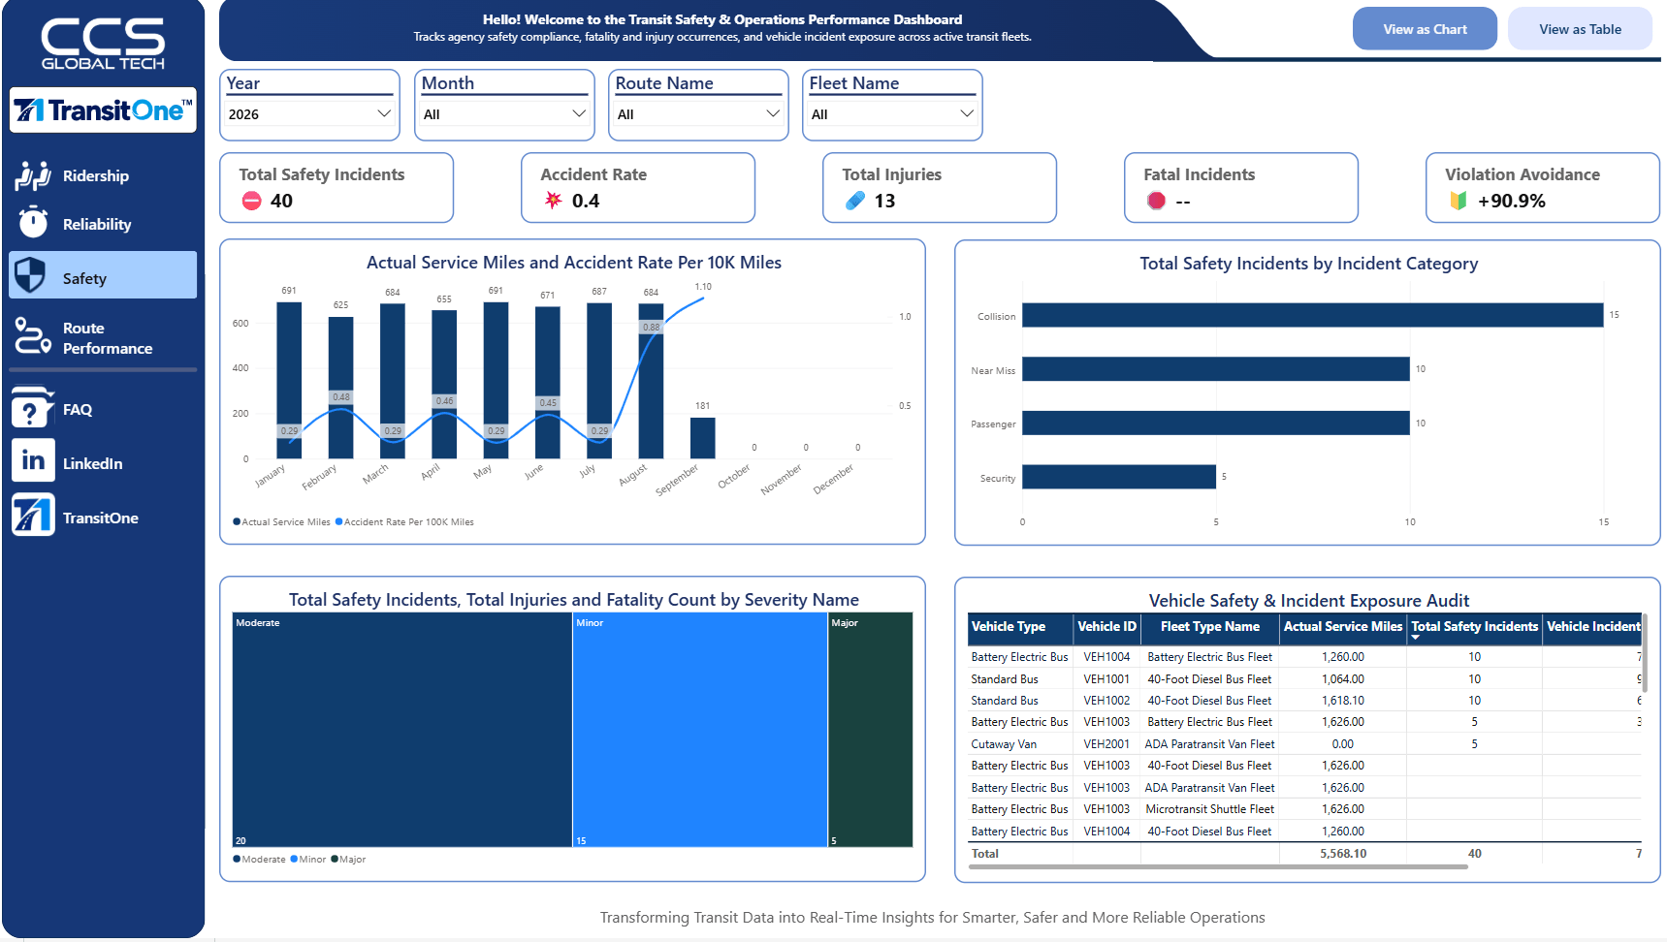Toggle Accident Rate Per 100K Miles legend
The image size is (1667, 942).
[404, 522]
